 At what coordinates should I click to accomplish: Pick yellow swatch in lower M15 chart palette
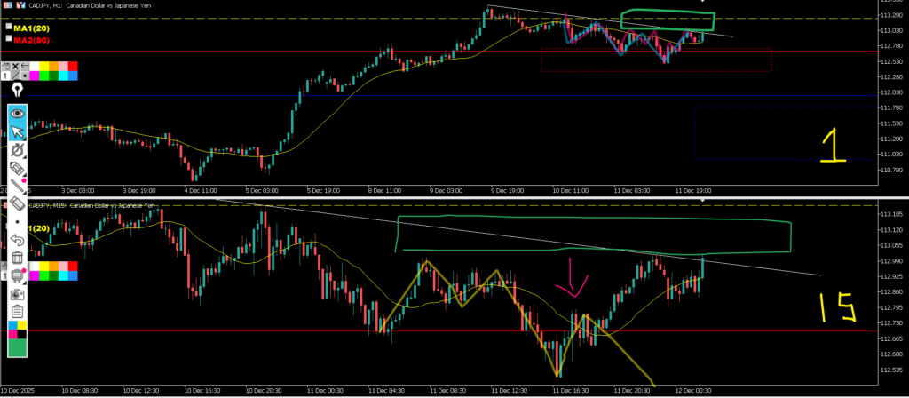44,266
